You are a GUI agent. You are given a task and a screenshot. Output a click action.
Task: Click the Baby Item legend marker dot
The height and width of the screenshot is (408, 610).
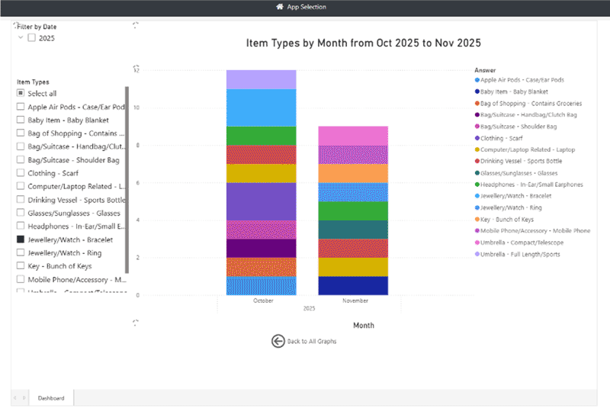pyautogui.click(x=477, y=92)
